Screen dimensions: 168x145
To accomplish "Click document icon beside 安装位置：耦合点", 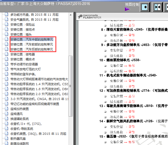I will click(6, 59).
